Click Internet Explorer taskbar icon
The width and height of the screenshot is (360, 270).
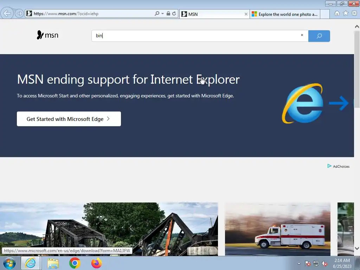click(x=31, y=263)
